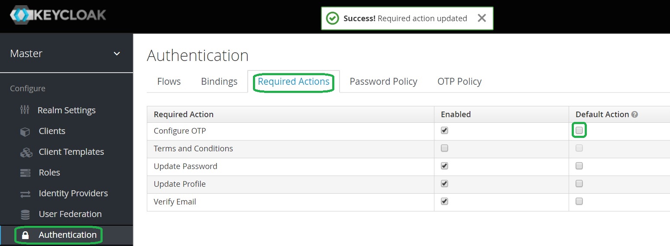Open Clients in the sidebar
This screenshot has width=670, height=246.
pyautogui.click(x=52, y=131)
